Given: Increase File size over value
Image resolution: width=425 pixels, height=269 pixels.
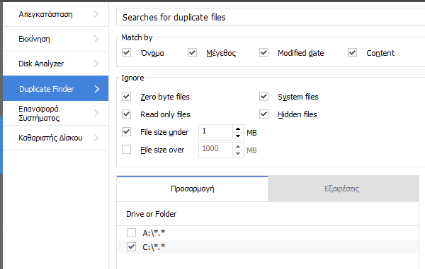Looking at the screenshot, I should pyautogui.click(x=238, y=147).
